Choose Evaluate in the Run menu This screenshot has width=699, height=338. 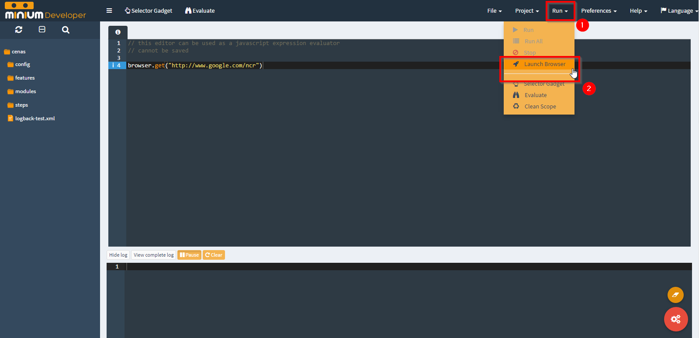click(539, 95)
